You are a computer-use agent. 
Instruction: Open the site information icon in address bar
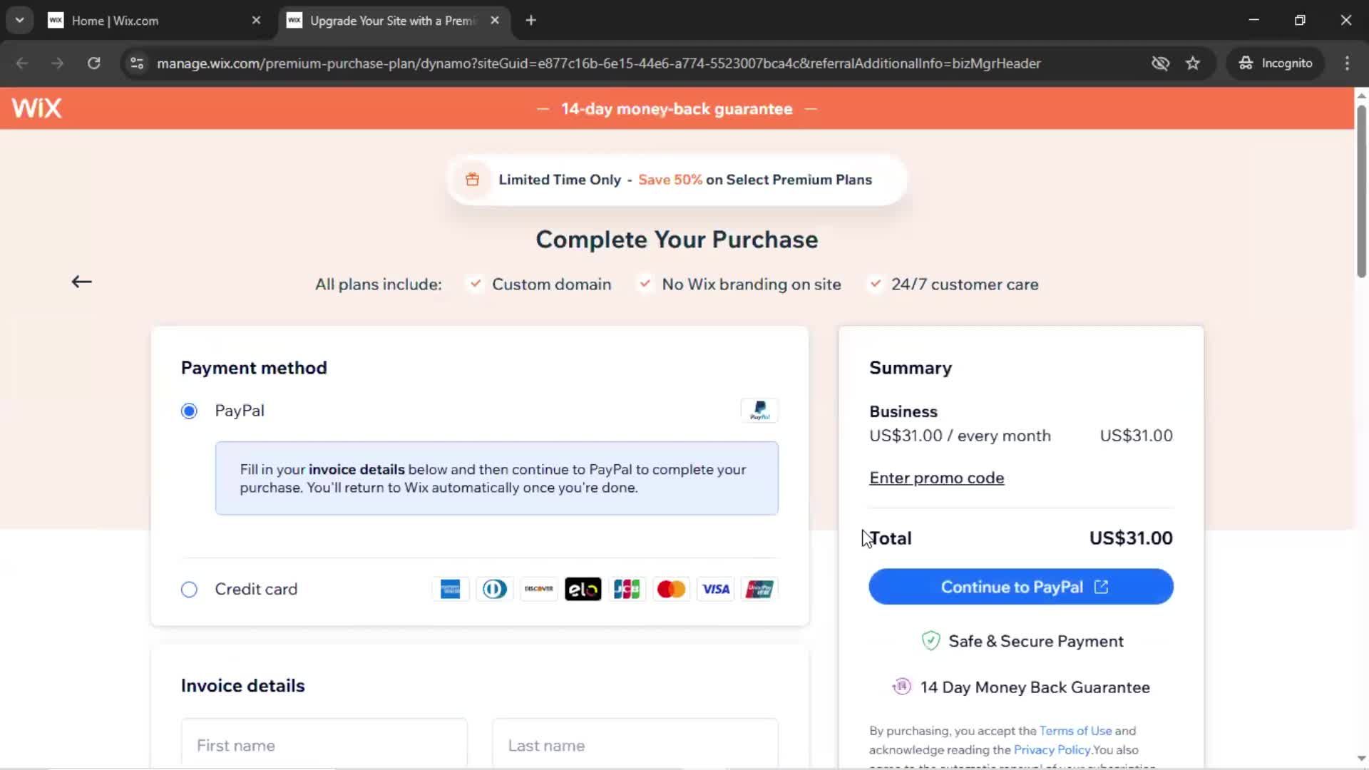click(136, 63)
